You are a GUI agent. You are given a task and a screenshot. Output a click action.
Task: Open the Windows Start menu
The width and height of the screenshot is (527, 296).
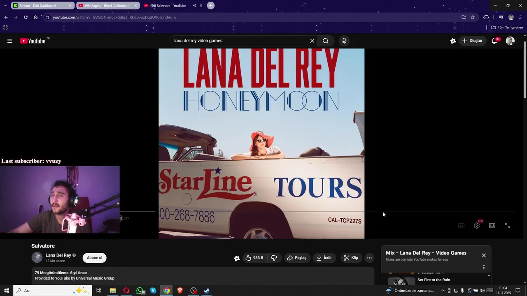[x=7, y=291]
